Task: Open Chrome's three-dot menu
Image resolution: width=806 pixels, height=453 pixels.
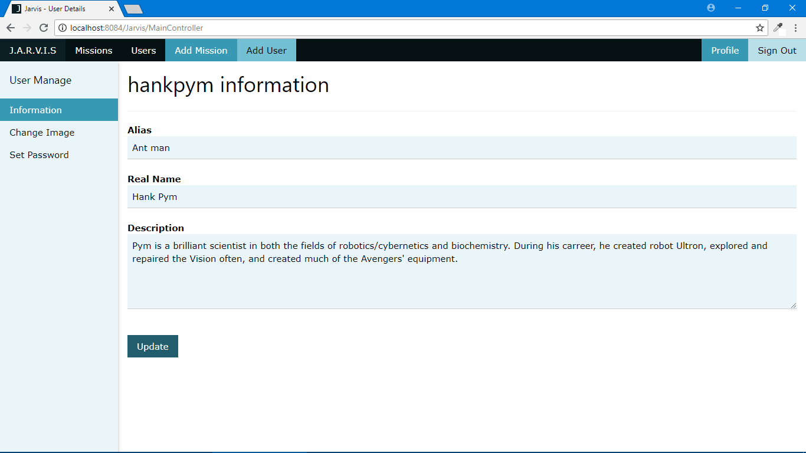Action: point(795,28)
